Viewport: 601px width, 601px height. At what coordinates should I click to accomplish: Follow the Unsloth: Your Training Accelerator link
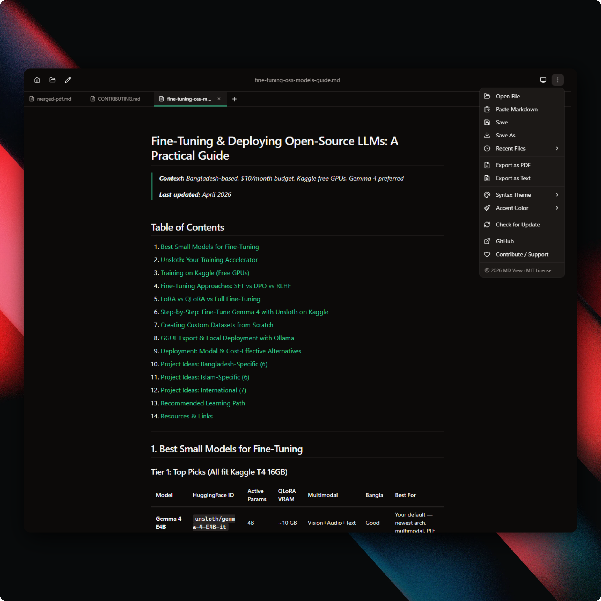pyautogui.click(x=209, y=260)
